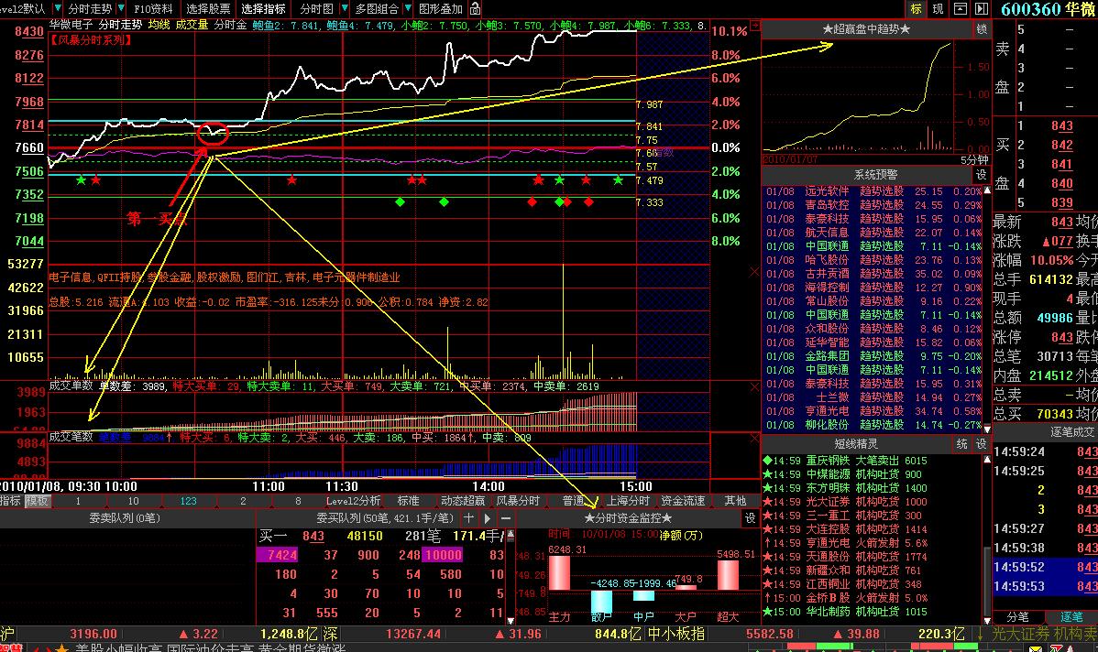Viewport: 1098px width, 652px height.
Task: Click scroll down arrow of 委买队列 list
Action: pyautogui.click(x=511, y=621)
